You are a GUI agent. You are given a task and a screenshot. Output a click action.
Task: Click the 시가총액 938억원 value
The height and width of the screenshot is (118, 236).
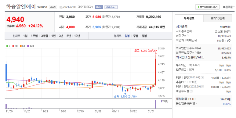pos(225,27)
